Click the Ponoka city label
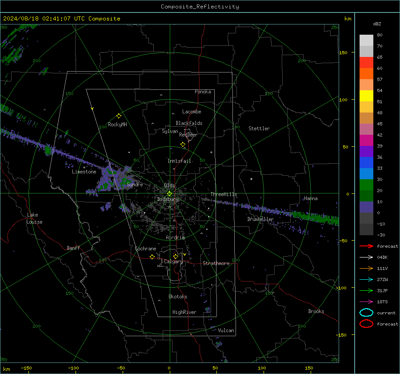 pos(203,92)
